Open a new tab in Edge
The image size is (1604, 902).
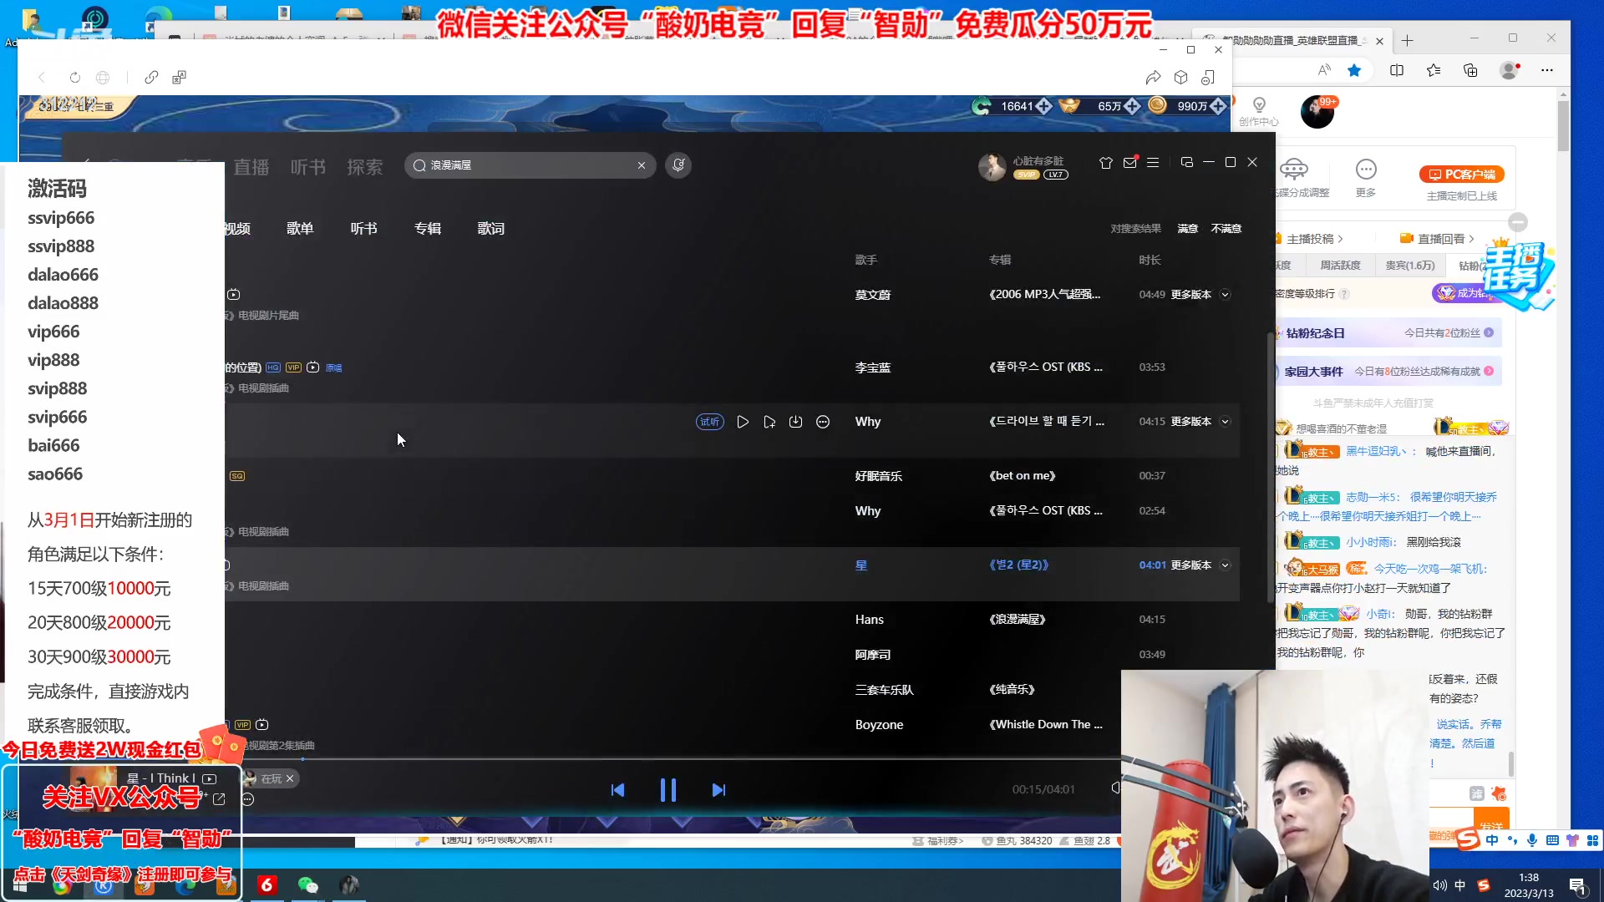pos(1408,40)
